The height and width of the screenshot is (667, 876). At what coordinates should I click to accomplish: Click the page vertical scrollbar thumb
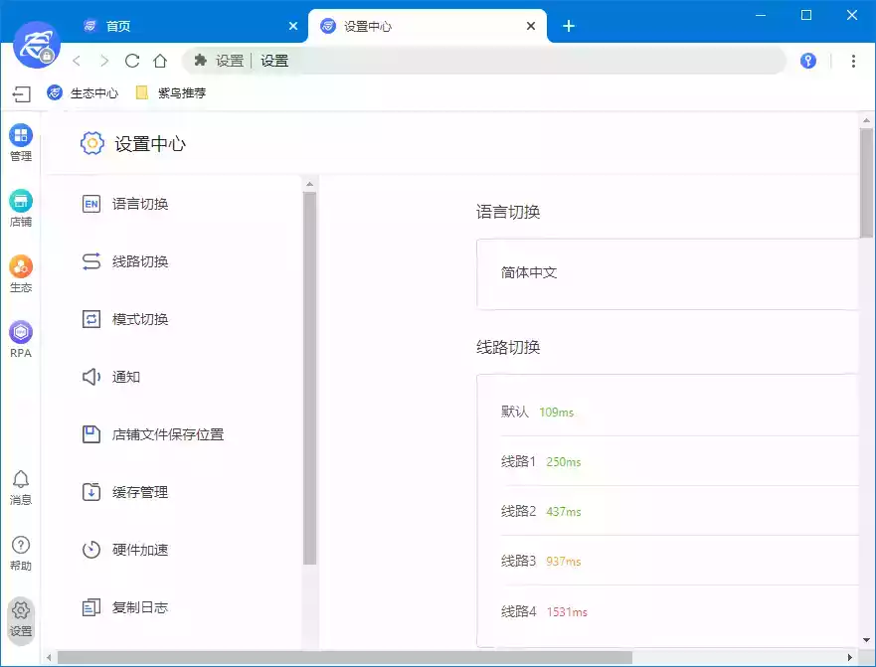click(x=866, y=183)
